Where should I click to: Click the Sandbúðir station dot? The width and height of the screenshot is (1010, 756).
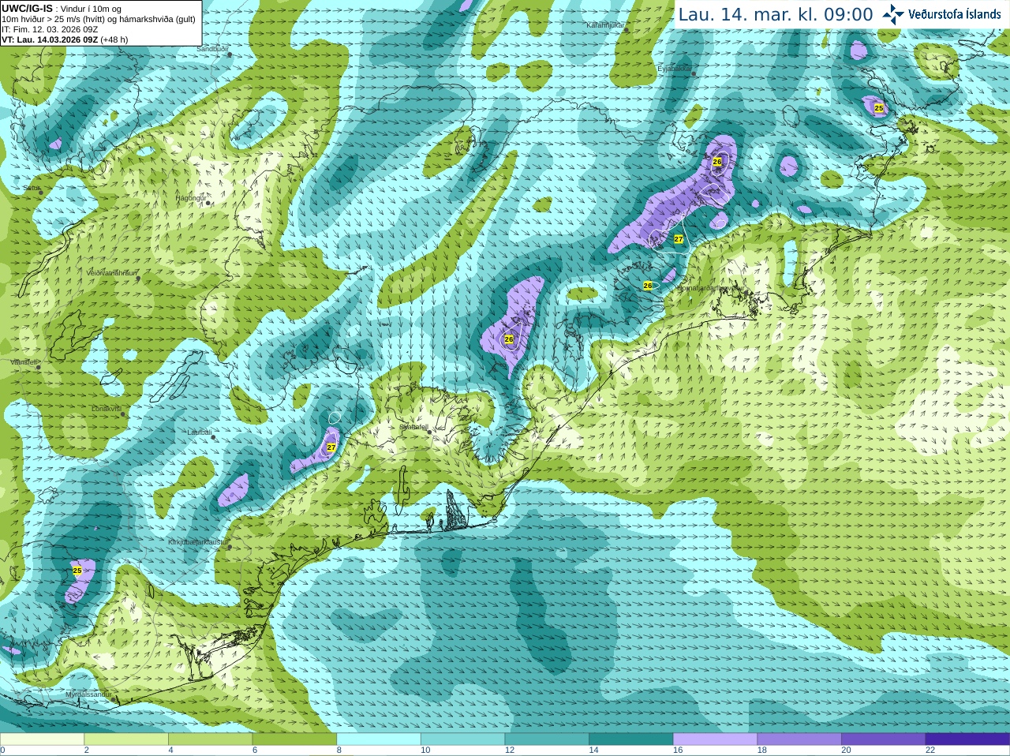click(230, 54)
